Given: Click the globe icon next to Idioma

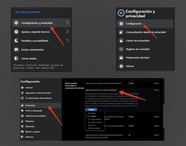Looking at the screenshot, I should click(121, 66).
